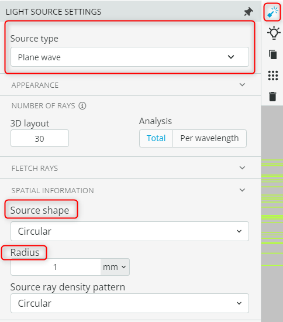The width and height of the screenshot is (283, 322).
Task: Pin the Light Source Settings panel
Action: point(249,12)
